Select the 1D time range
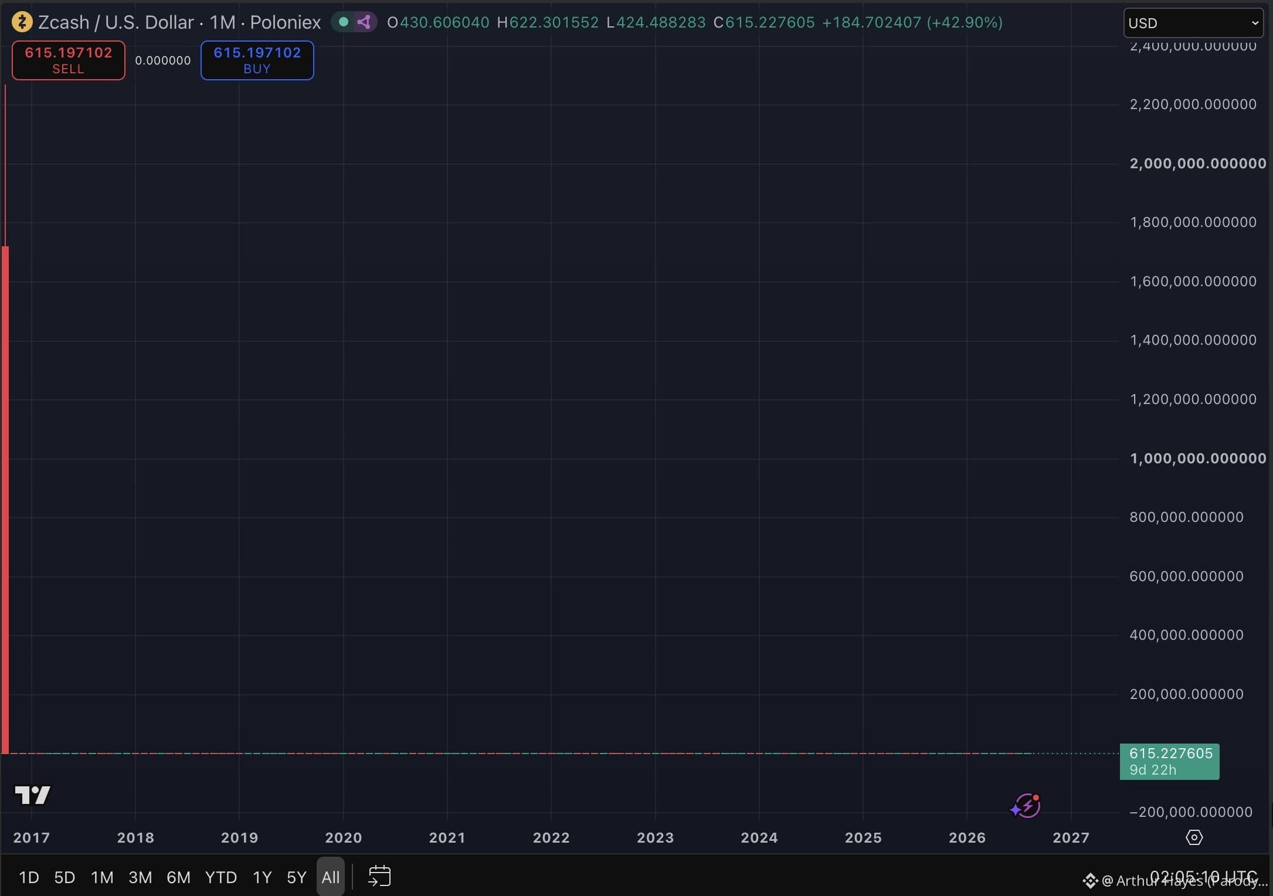 click(x=29, y=877)
